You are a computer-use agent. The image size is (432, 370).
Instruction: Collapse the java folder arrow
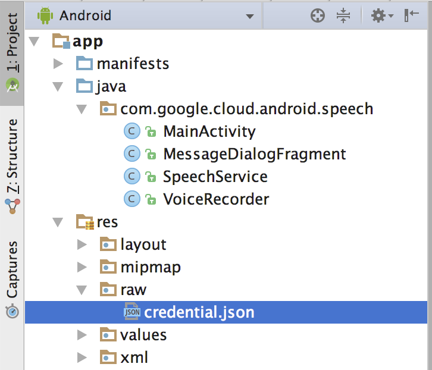[x=58, y=86]
